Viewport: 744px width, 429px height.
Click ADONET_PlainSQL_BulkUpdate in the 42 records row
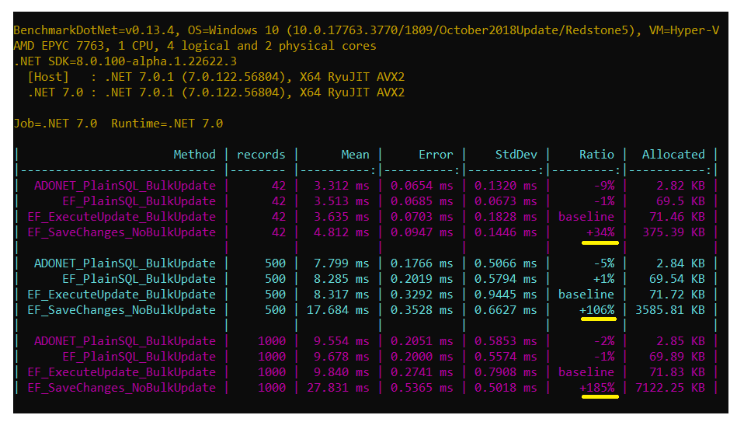coord(125,186)
